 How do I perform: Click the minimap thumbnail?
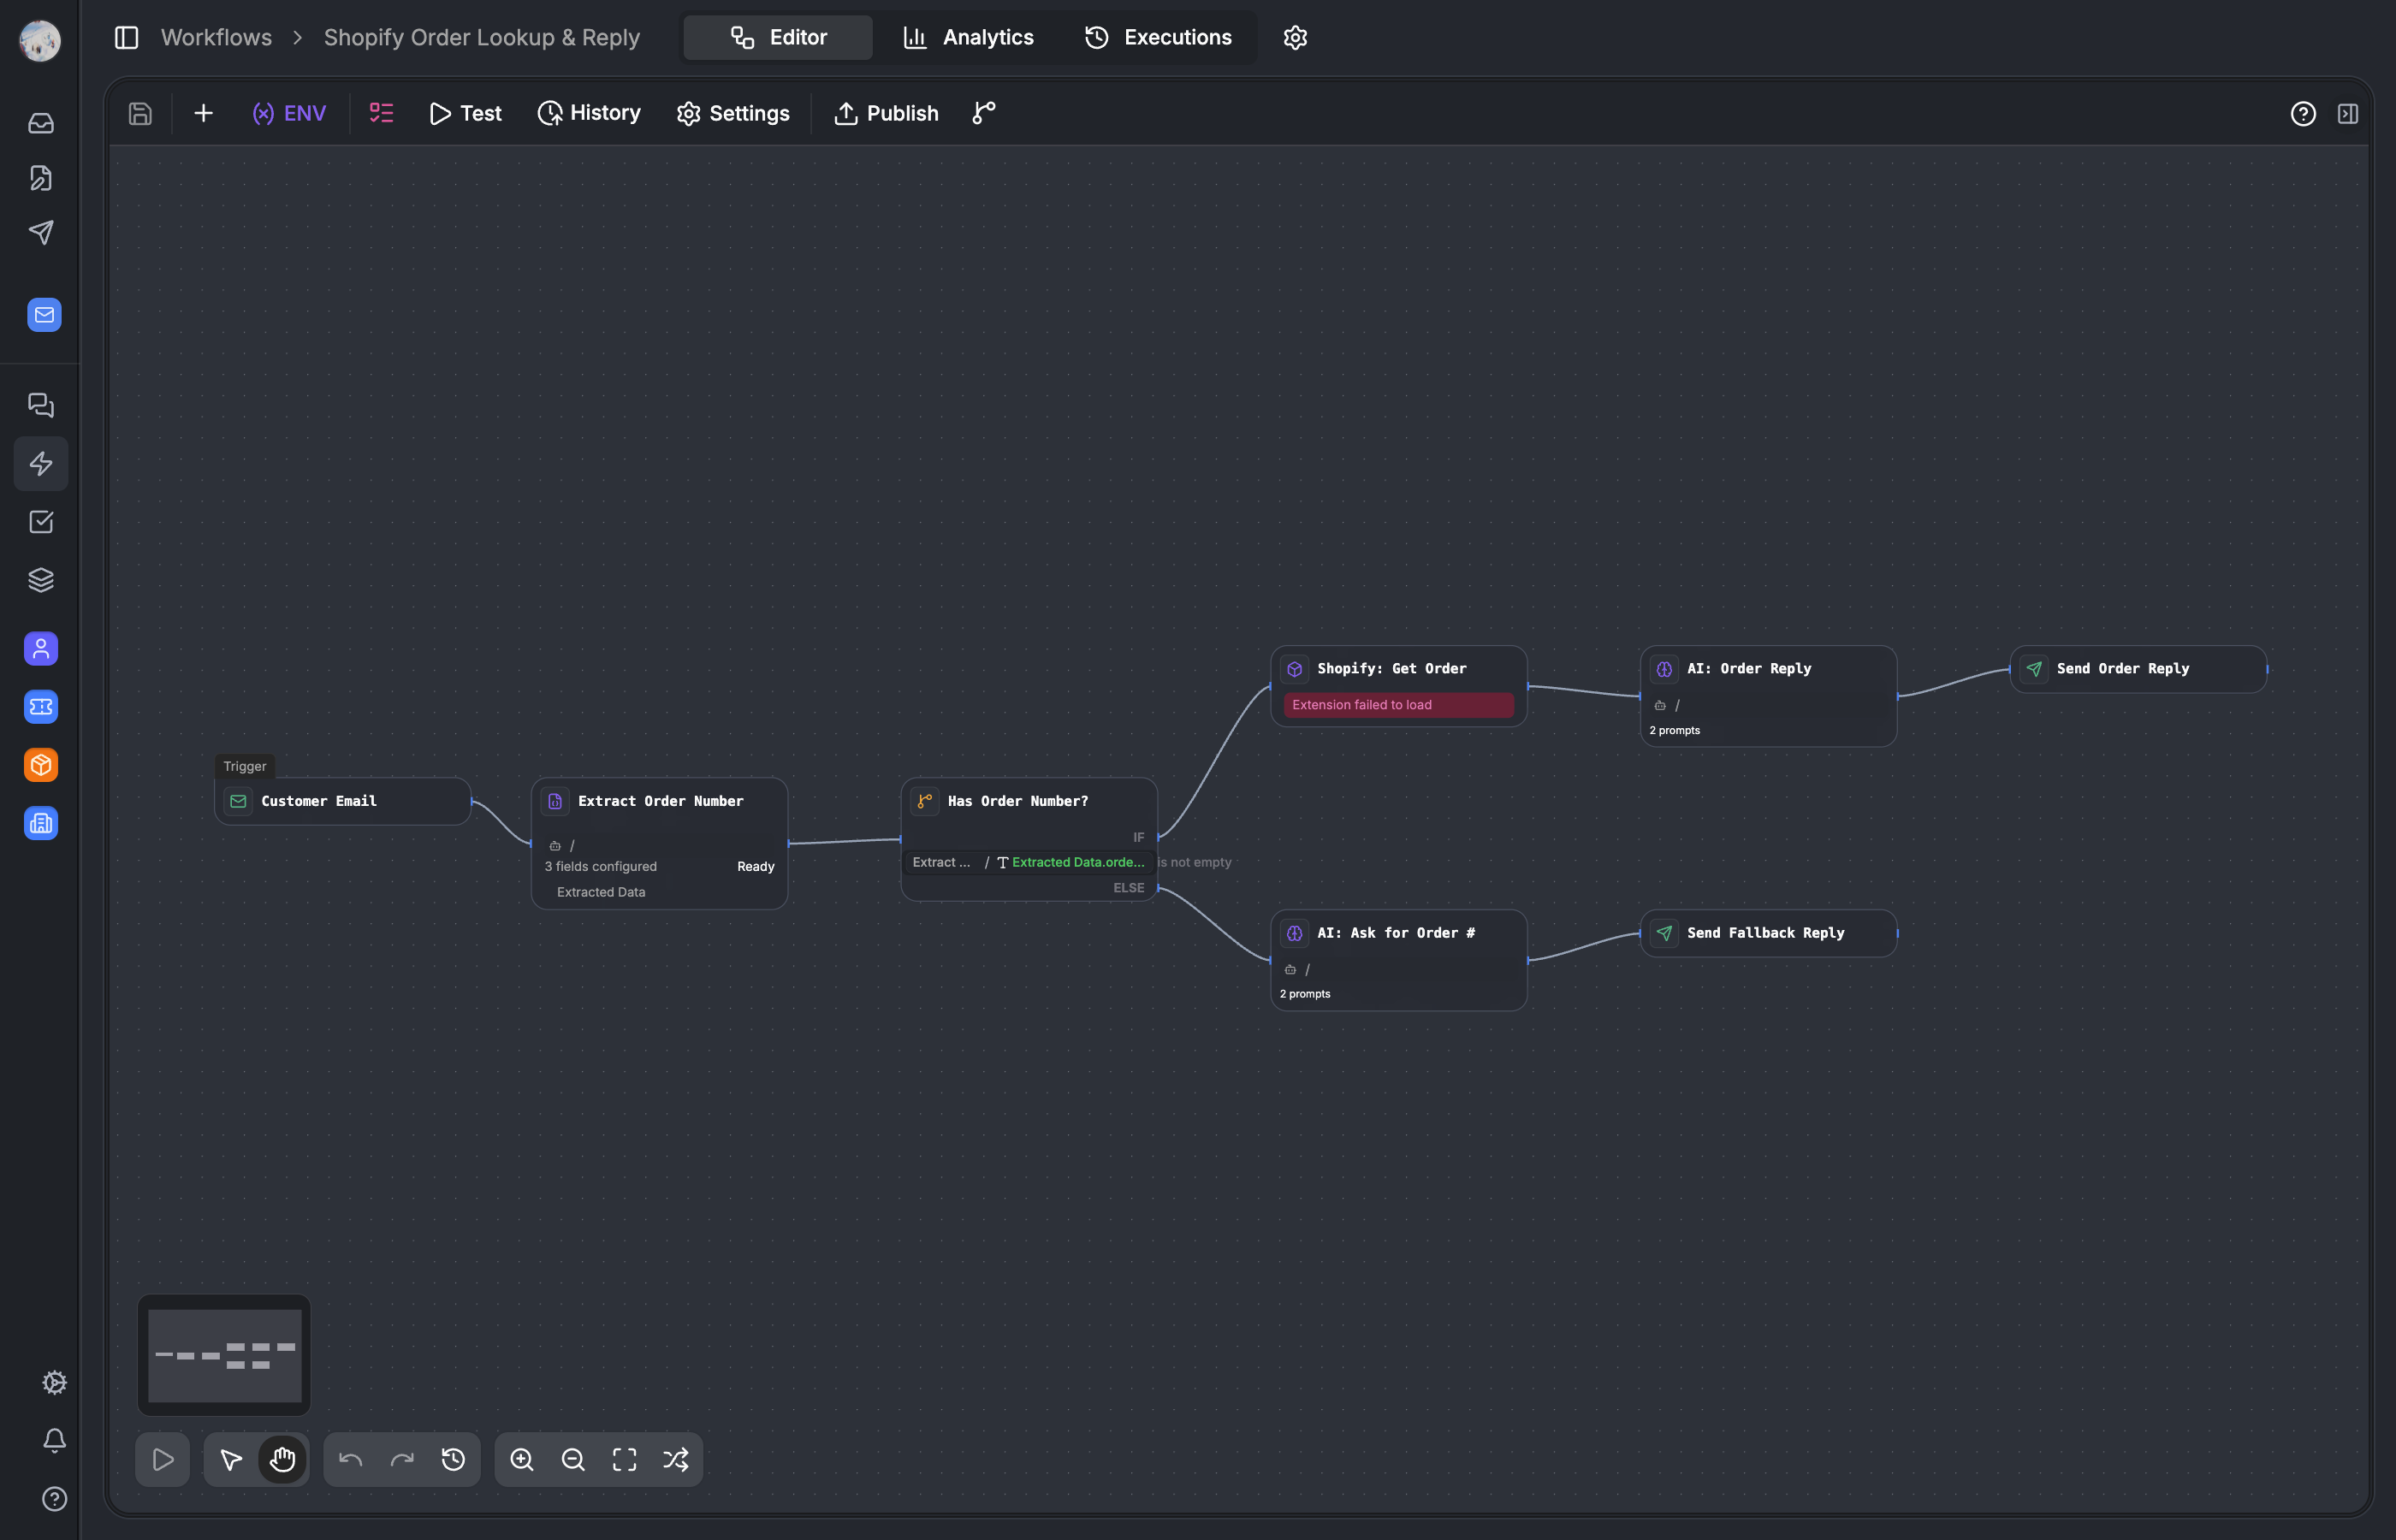click(224, 1355)
